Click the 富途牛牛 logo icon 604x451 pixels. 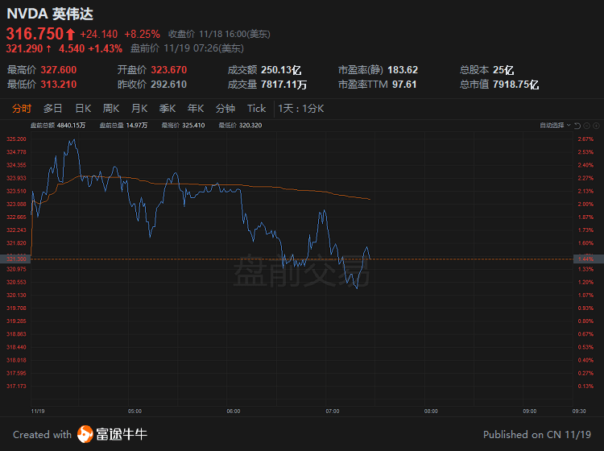click(x=85, y=434)
